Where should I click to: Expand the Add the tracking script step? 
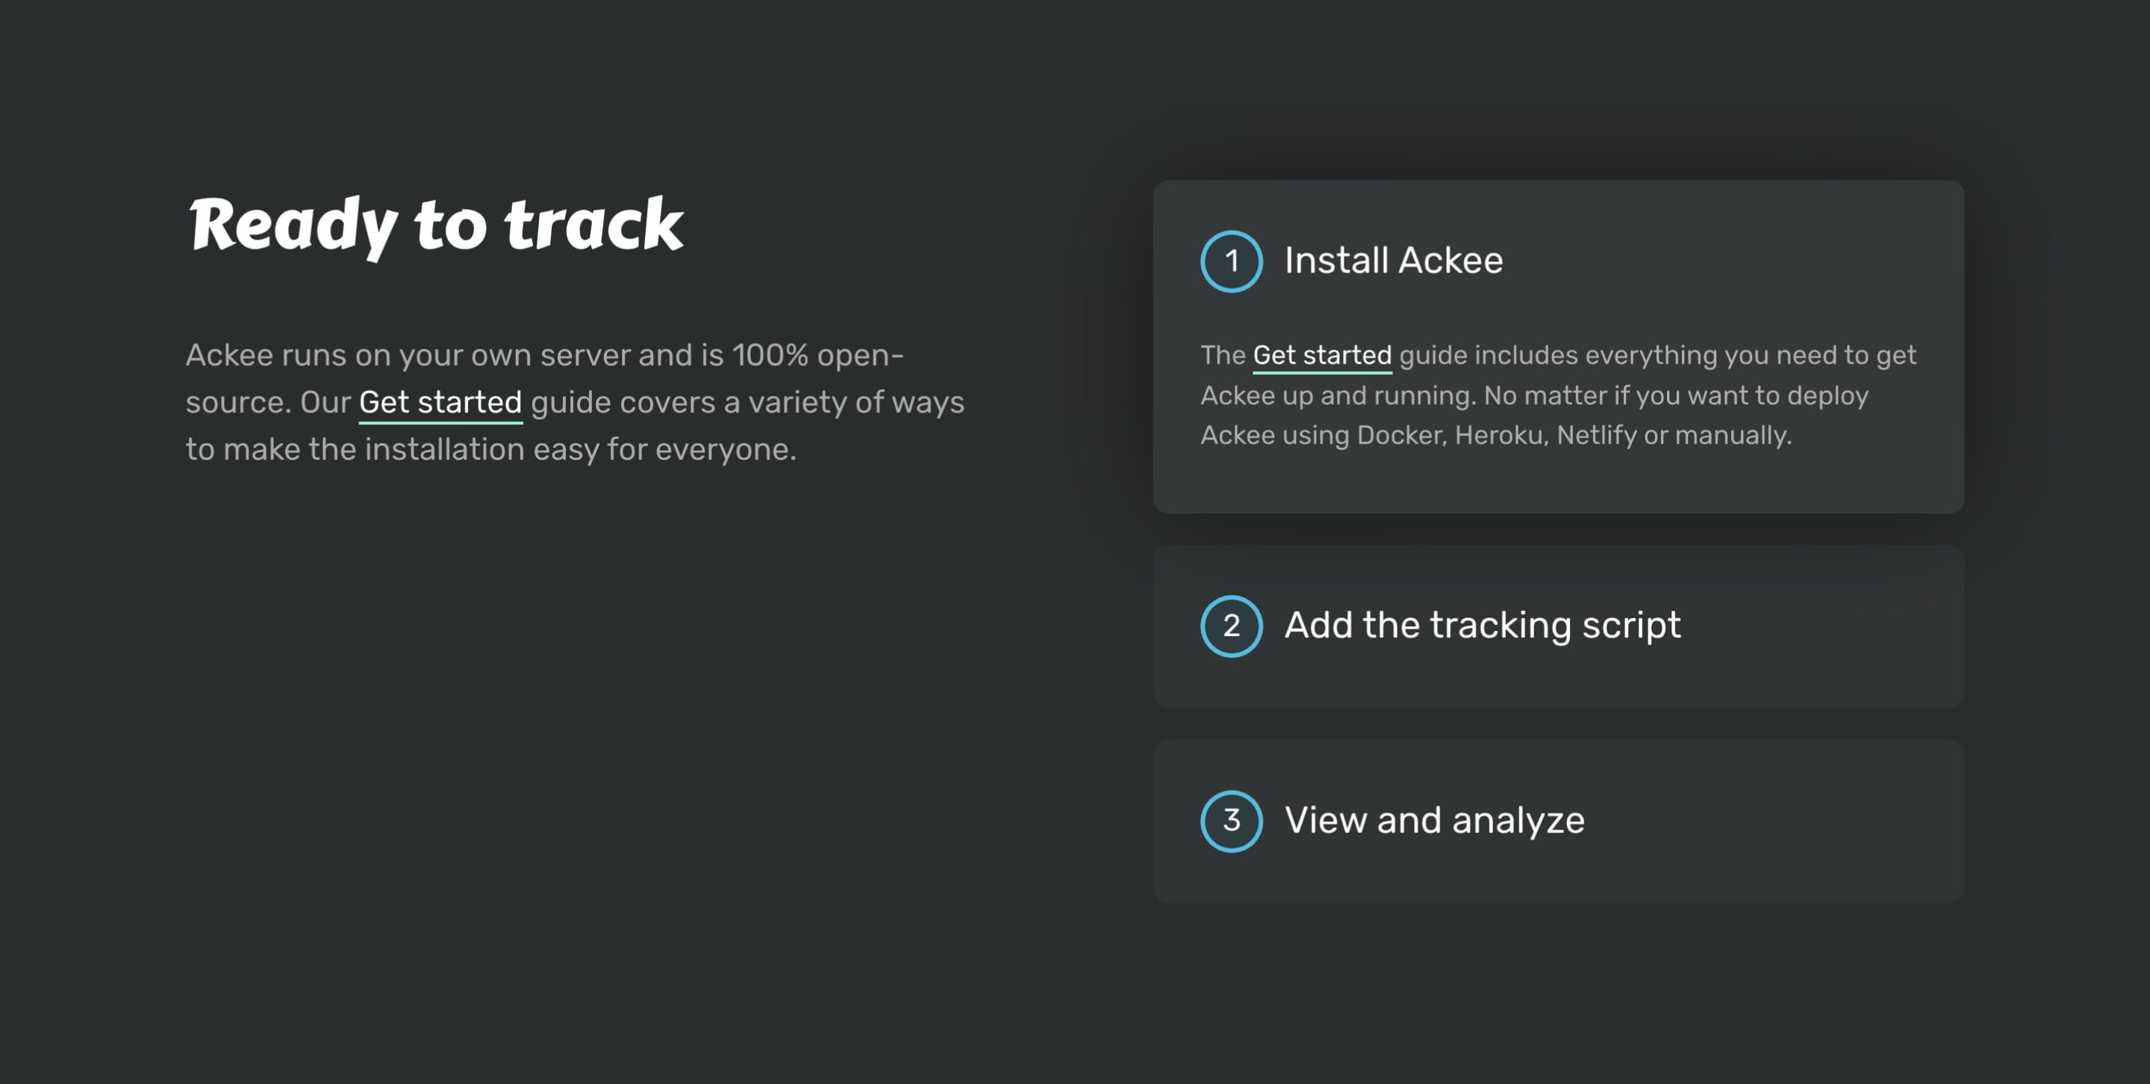click(1481, 626)
